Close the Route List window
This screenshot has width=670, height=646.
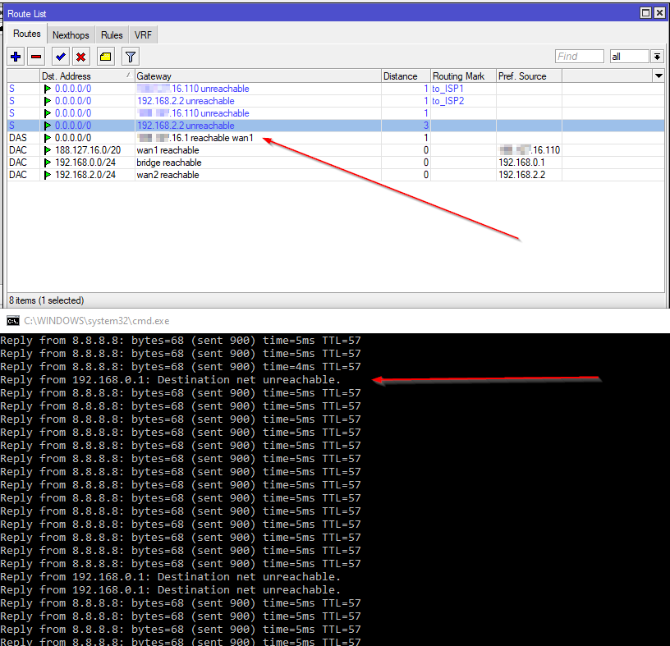pos(660,13)
